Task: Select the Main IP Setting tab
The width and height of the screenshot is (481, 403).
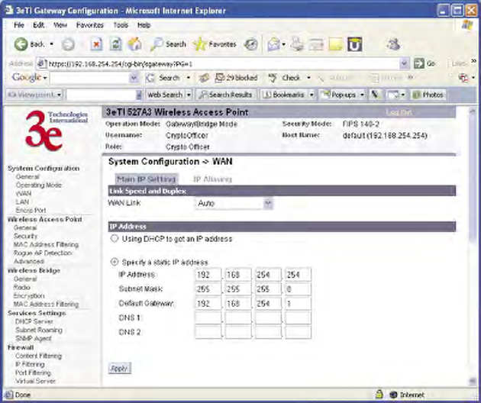Action: [147, 179]
